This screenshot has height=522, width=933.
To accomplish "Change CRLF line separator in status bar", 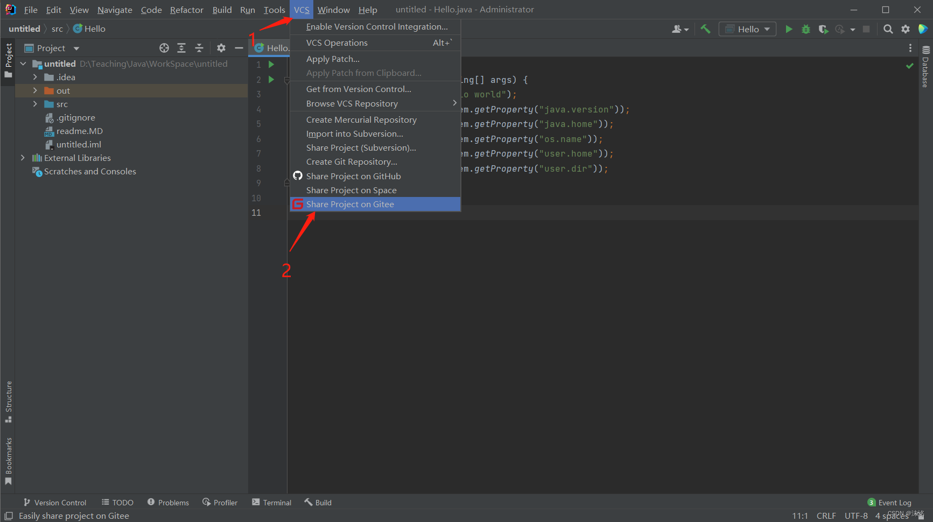I will pos(826,516).
